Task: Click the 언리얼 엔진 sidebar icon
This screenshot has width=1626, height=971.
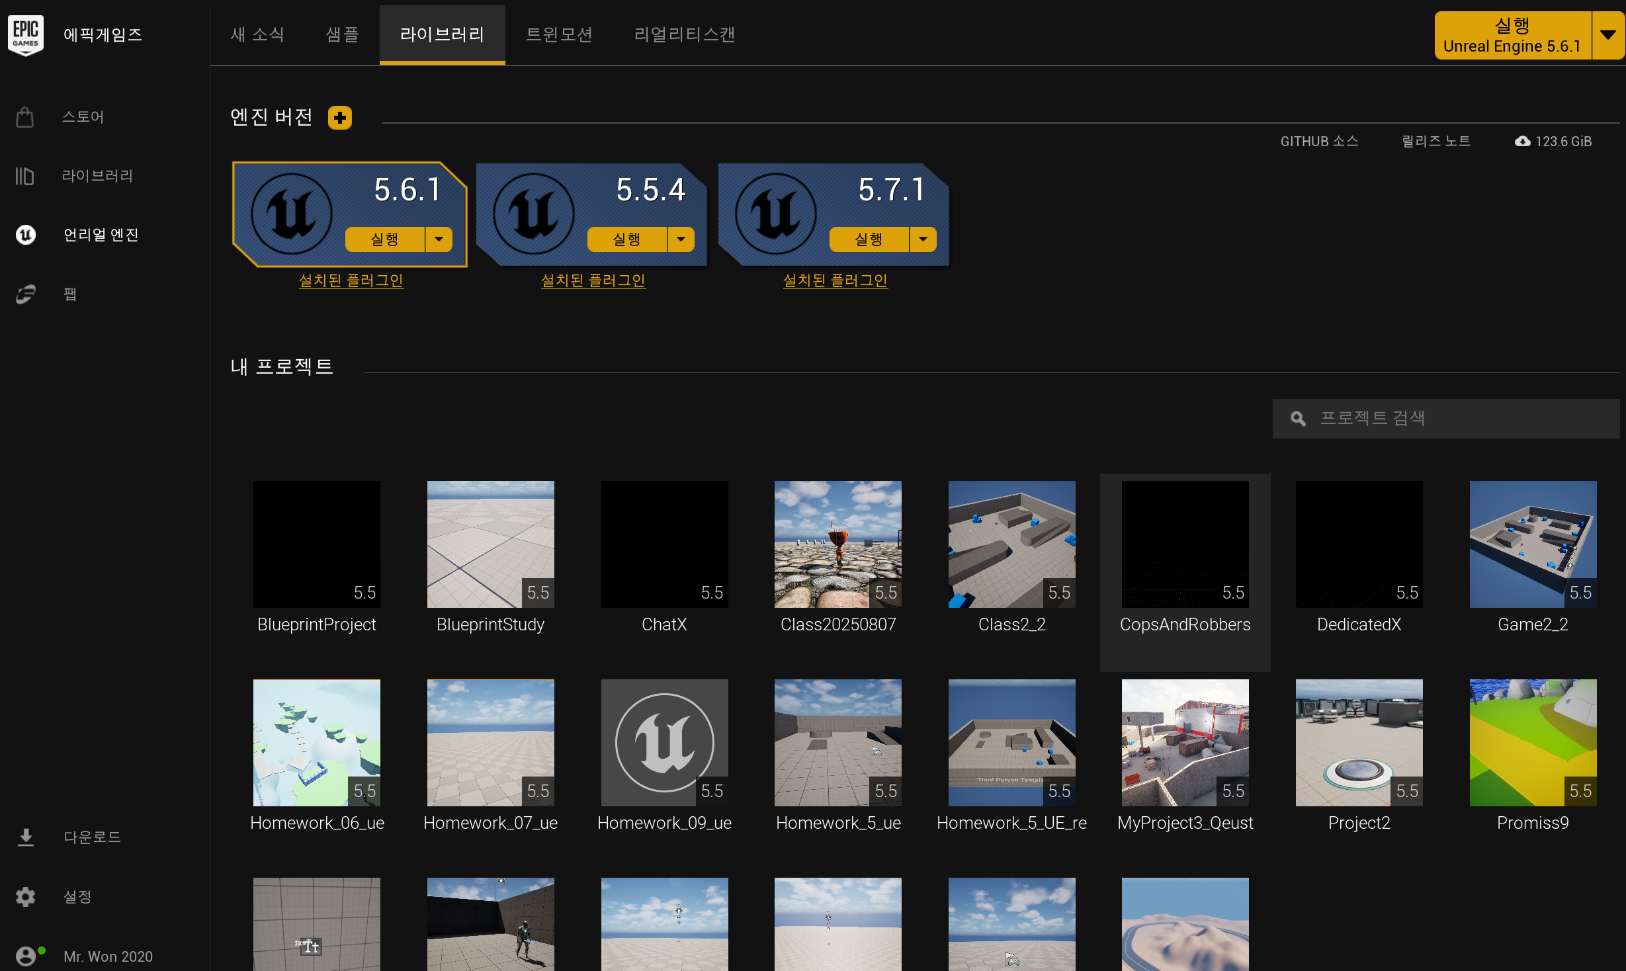Action: point(25,235)
